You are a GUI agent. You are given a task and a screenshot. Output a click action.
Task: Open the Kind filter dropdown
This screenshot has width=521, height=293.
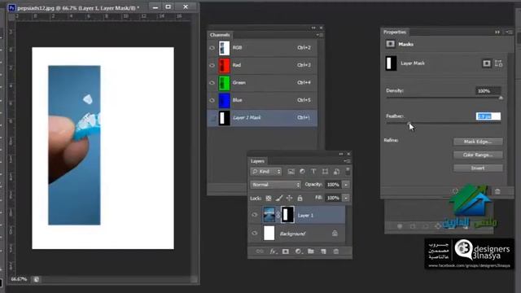tap(266, 172)
